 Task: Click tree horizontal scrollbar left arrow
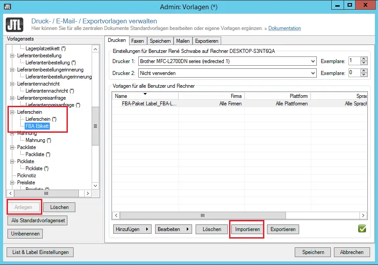(x=11, y=193)
